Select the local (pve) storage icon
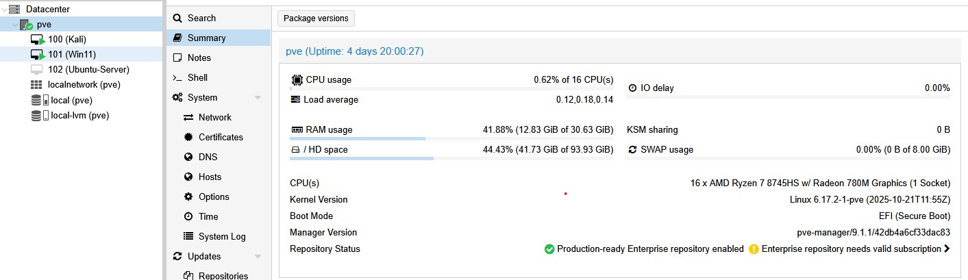 click(x=36, y=100)
